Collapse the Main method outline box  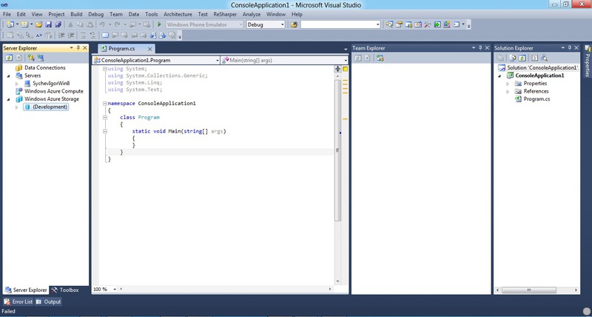point(105,132)
